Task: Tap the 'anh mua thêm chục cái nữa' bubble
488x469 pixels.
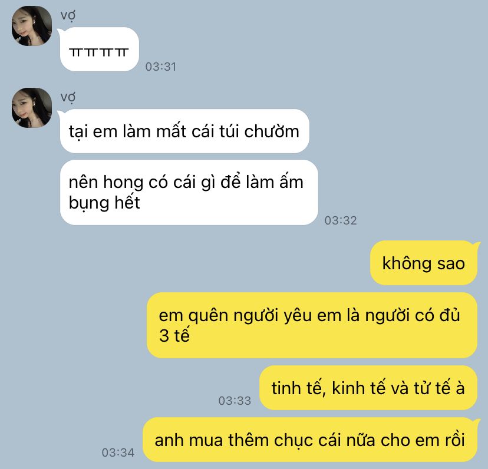Action: click(x=310, y=440)
